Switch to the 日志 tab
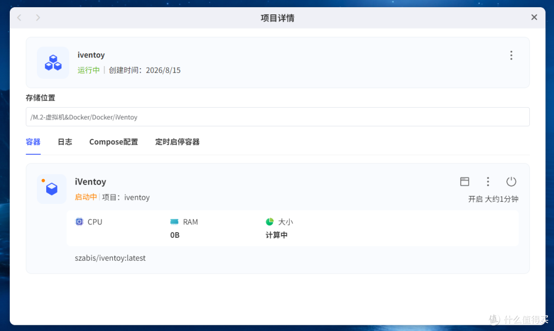This screenshot has width=554, height=331. click(65, 142)
